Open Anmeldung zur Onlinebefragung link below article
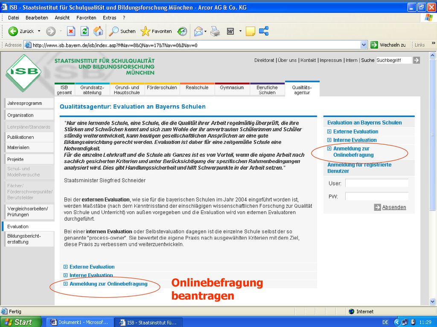The width and height of the screenshot is (437, 327). point(108,284)
